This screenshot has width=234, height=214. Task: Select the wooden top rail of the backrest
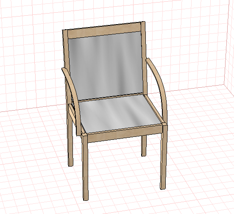104,30
